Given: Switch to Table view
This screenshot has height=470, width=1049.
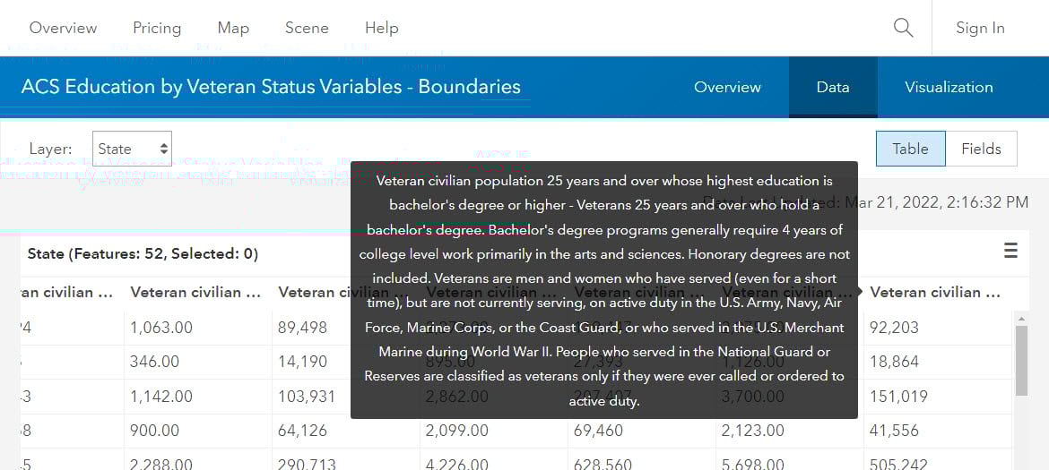Looking at the screenshot, I should click(910, 149).
